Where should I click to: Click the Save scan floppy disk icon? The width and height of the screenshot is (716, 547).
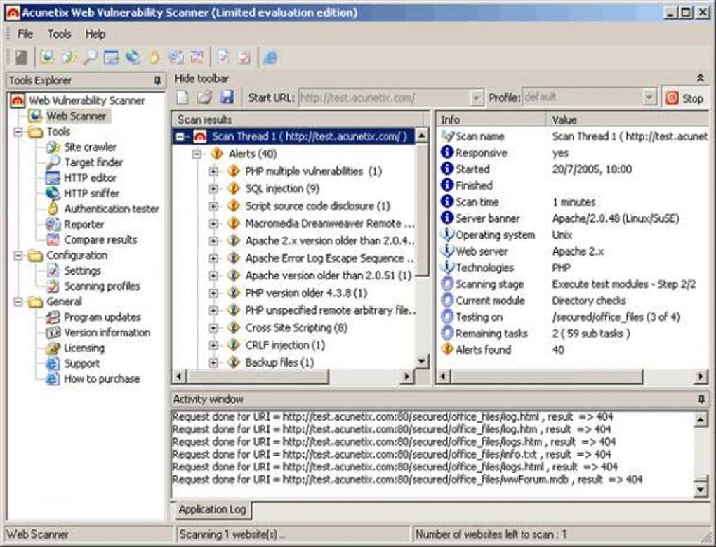coord(227,98)
